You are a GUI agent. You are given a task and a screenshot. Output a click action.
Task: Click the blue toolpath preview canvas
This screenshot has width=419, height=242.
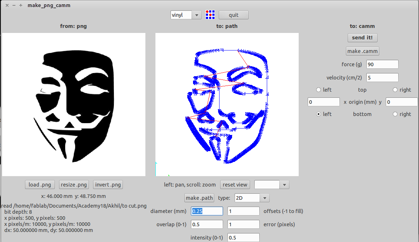[227, 105]
